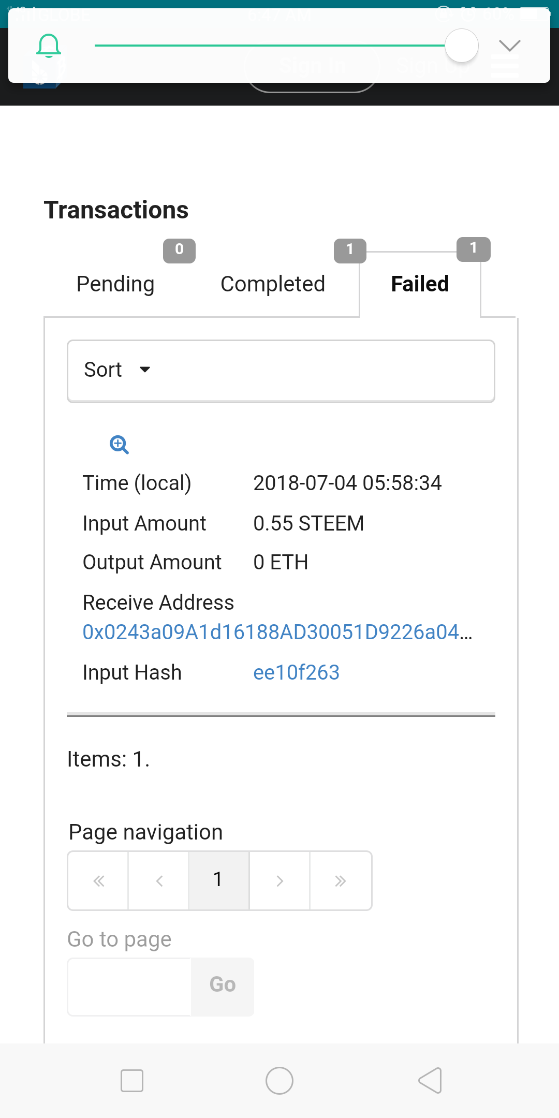This screenshot has height=1118, width=559.
Task: Jump to last page double-arrow
Action: point(340,880)
